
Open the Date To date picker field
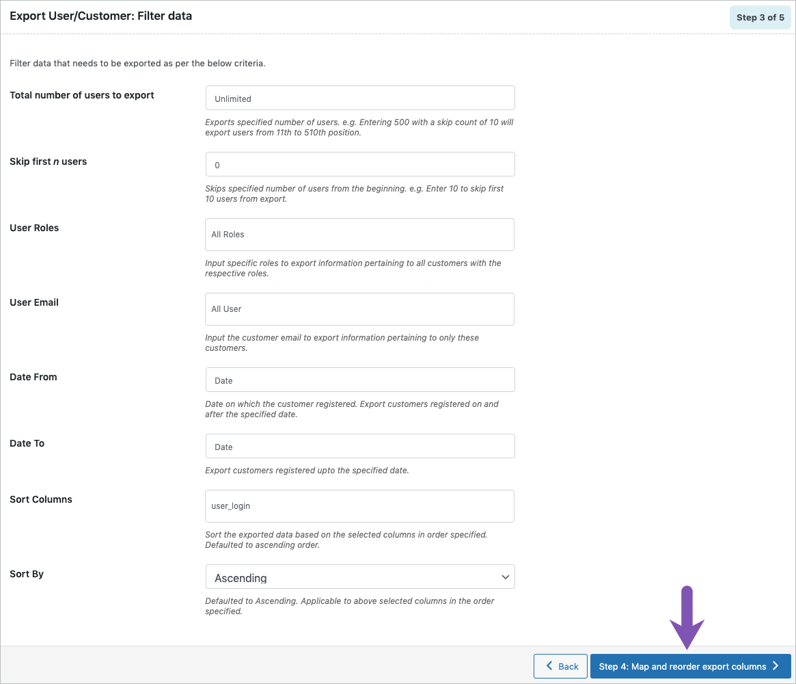[x=359, y=446]
